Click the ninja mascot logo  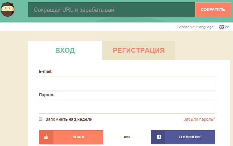8,10
